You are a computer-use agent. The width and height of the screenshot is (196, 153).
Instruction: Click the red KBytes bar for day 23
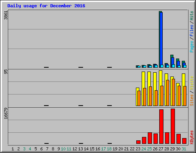tap(138, 142)
